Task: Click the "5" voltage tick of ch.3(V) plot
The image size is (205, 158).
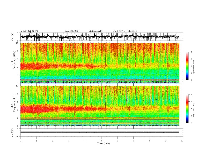Action: click(18, 129)
